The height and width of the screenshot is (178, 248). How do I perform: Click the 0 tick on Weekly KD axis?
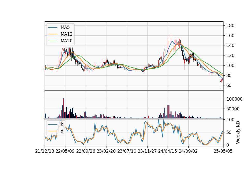[x=228, y=145]
